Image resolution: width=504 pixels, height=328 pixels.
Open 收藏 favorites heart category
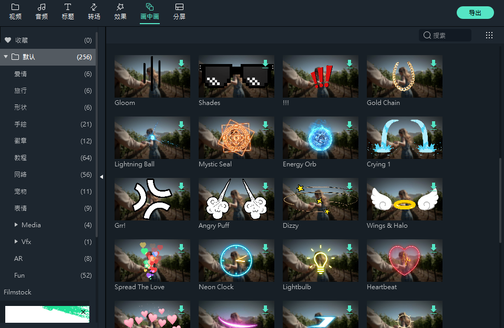coord(48,40)
